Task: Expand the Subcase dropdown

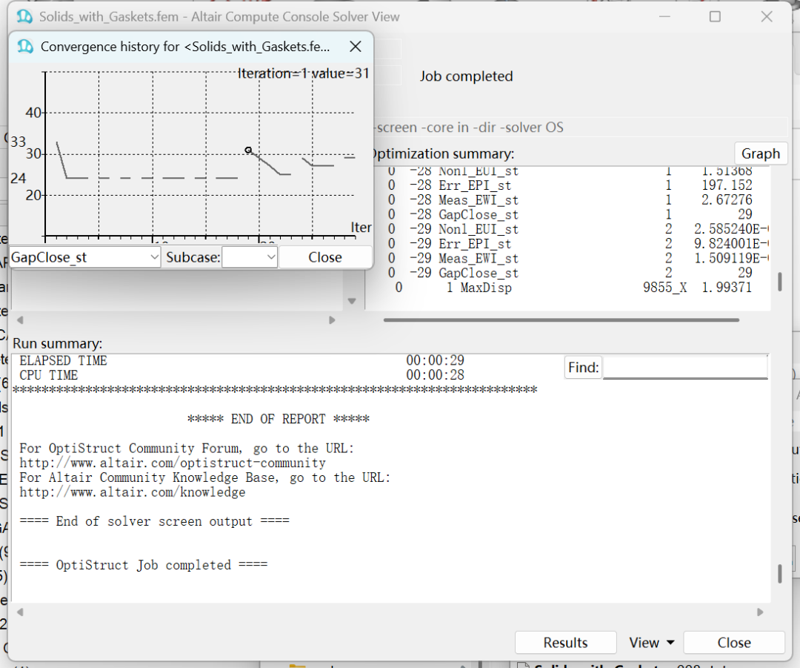Action: click(x=250, y=257)
